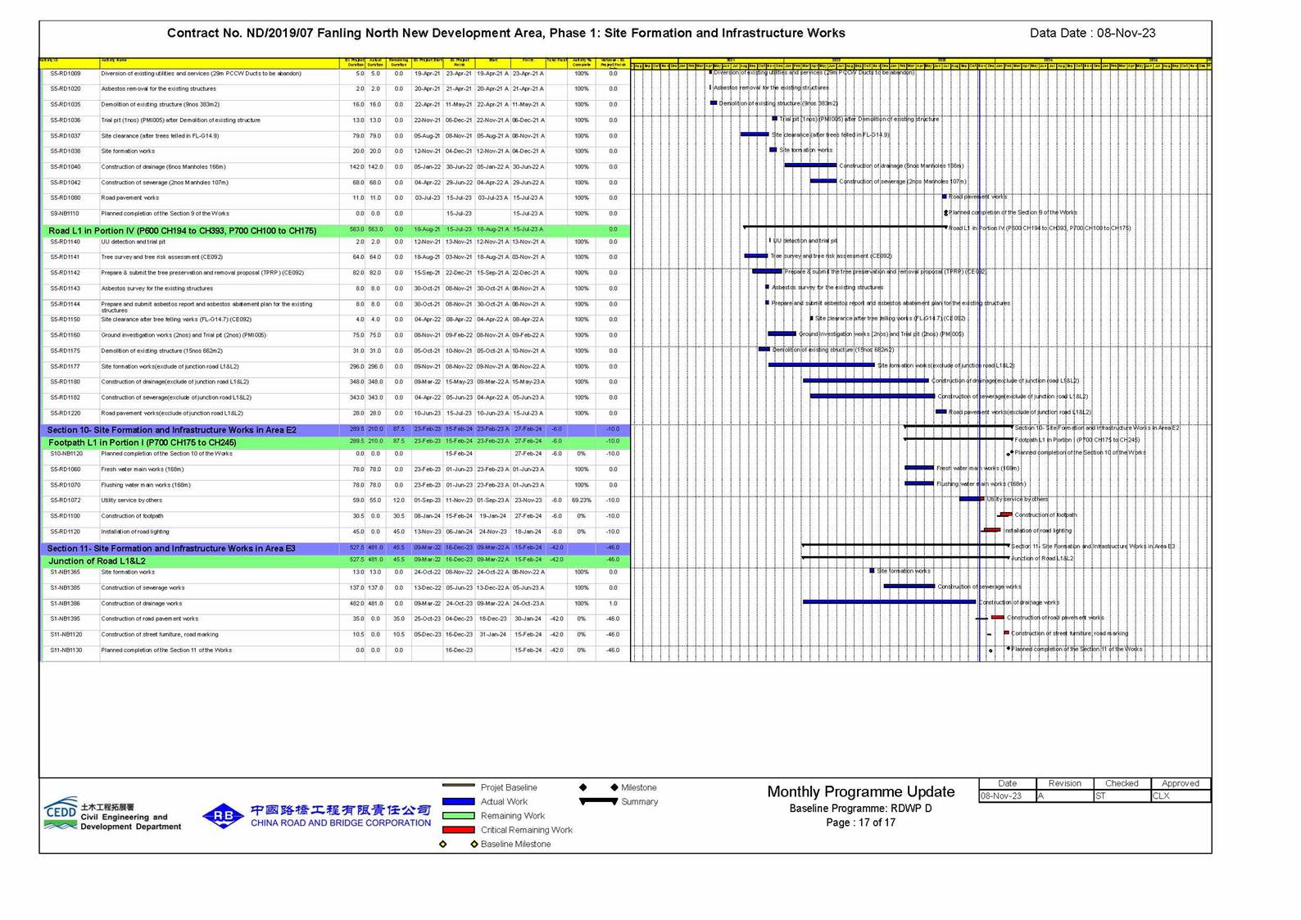Select the red Critical Remaining Work swatch
This screenshot has height=920, width=1301.
click(458, 830)
